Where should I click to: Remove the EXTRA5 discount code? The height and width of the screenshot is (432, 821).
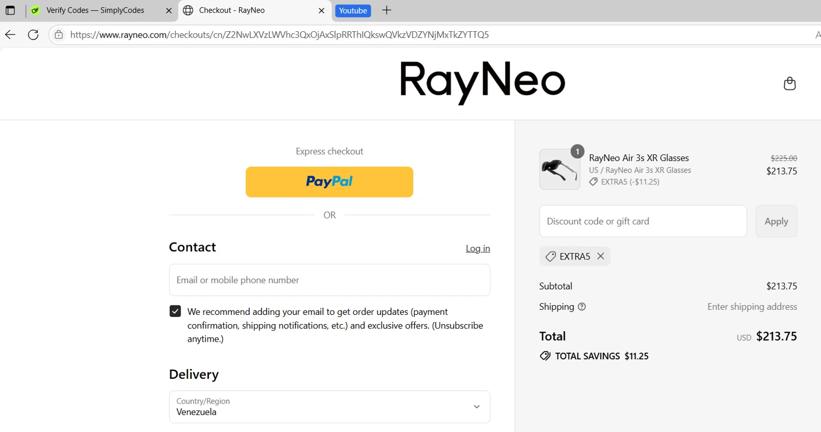coord(600,256)
